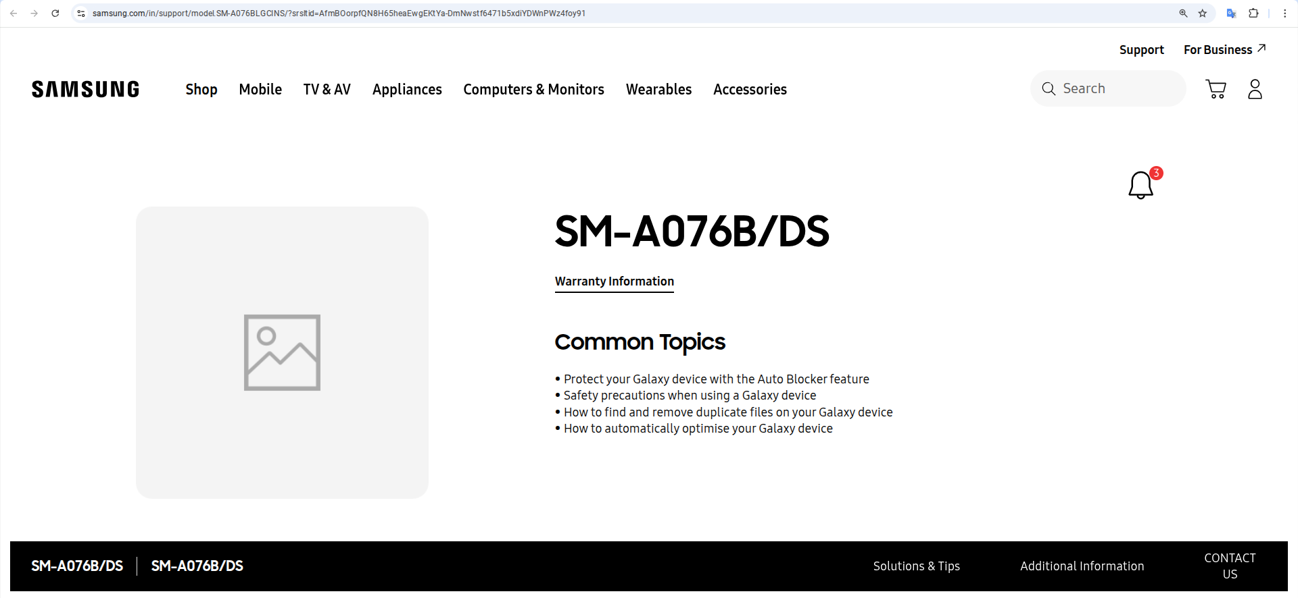The height and width of the screenshot is (598, 1298).
Task: Click the zoom magnifier icon in address bar
Action: [1183, 13]
